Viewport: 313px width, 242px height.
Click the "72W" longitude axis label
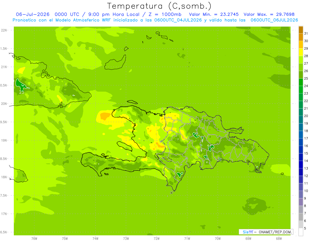point(156,238)
